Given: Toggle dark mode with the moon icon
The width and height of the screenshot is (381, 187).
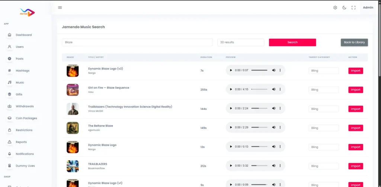Looking at the screenshot, I should point(344,7).
